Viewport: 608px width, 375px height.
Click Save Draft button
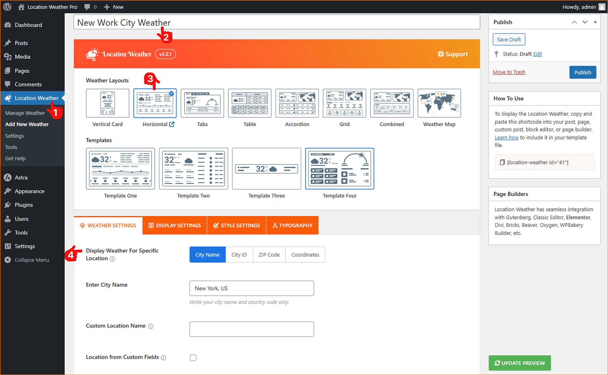[x=509, y=40]
